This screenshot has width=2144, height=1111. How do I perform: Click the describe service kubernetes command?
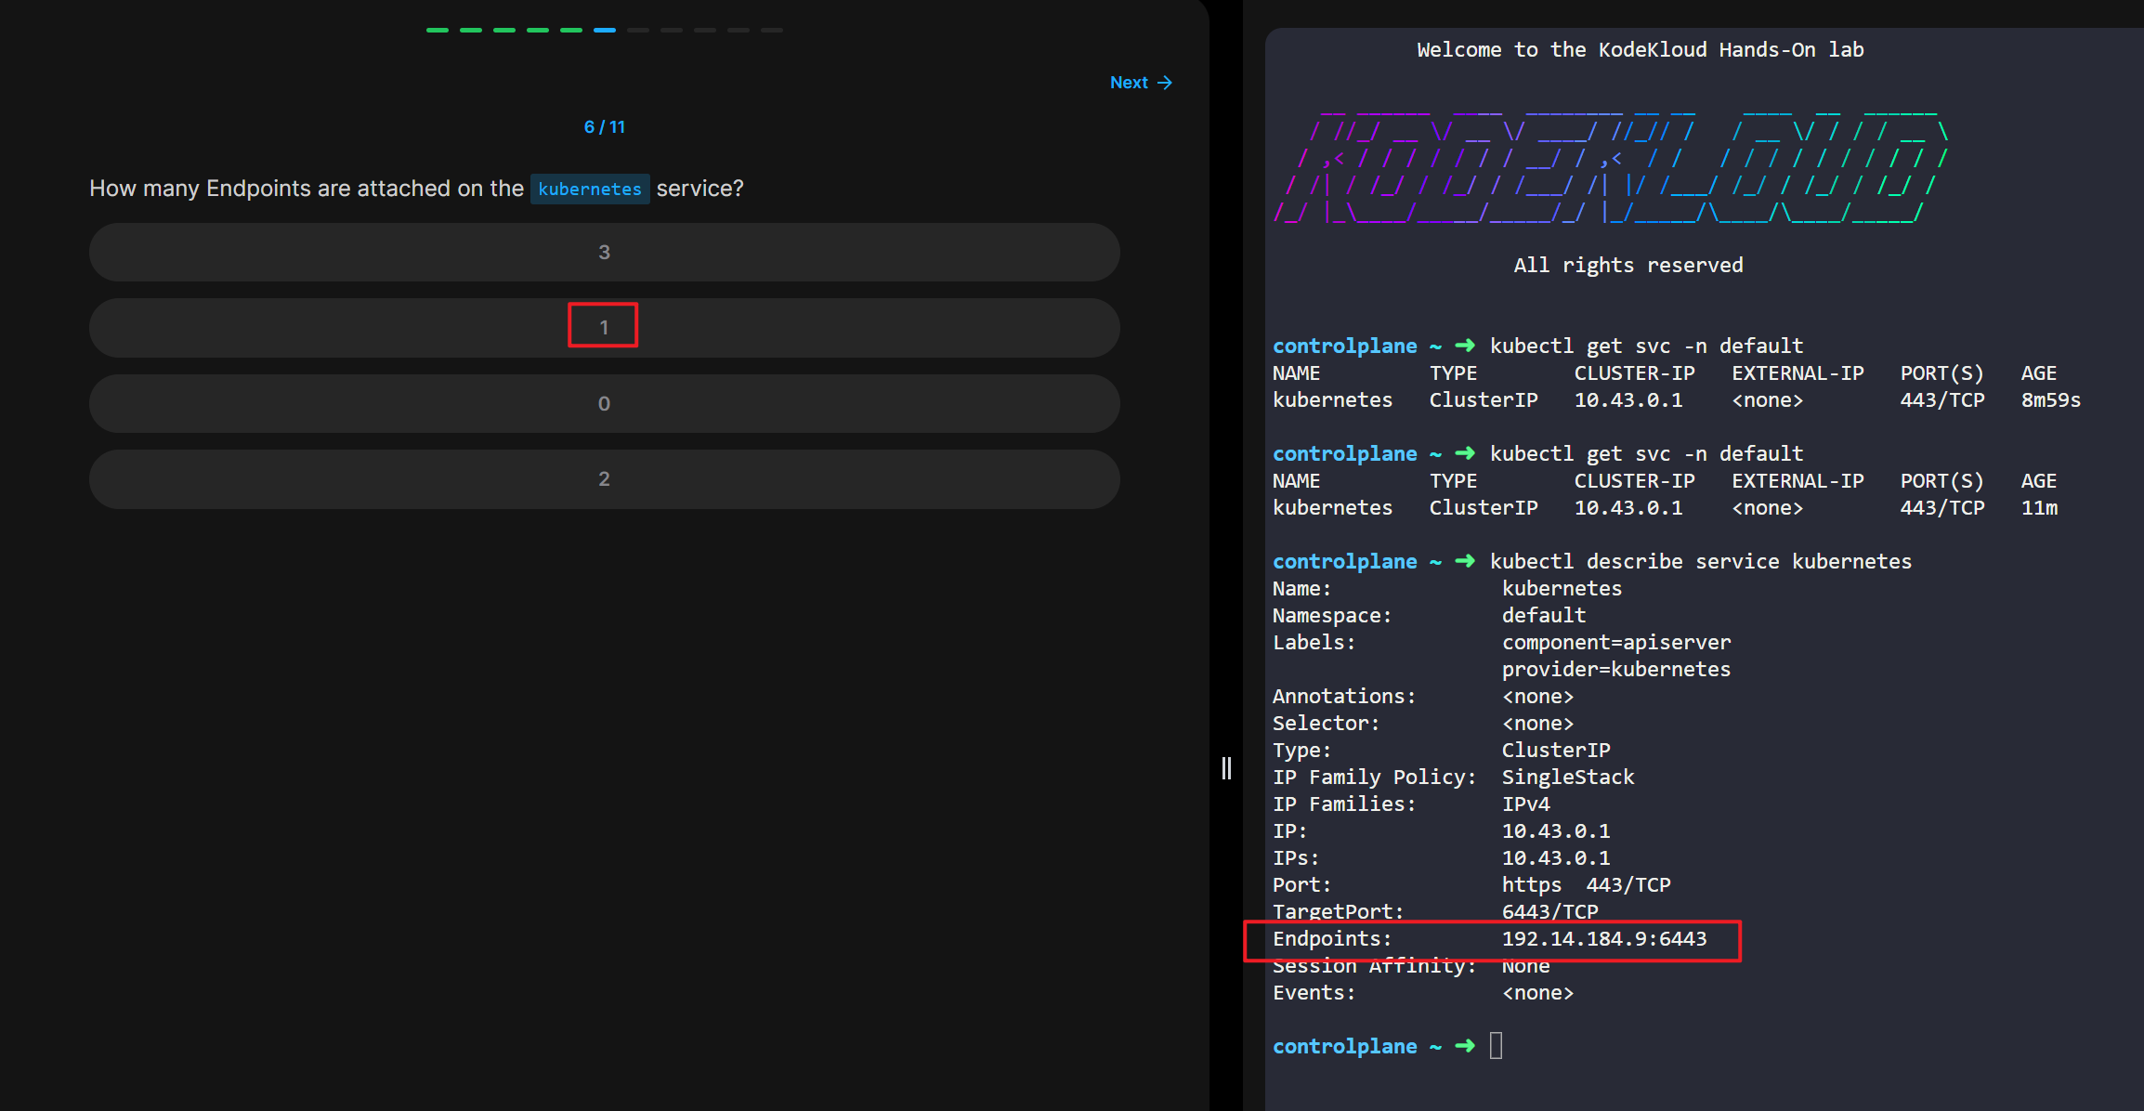(x=1700, y=561)
